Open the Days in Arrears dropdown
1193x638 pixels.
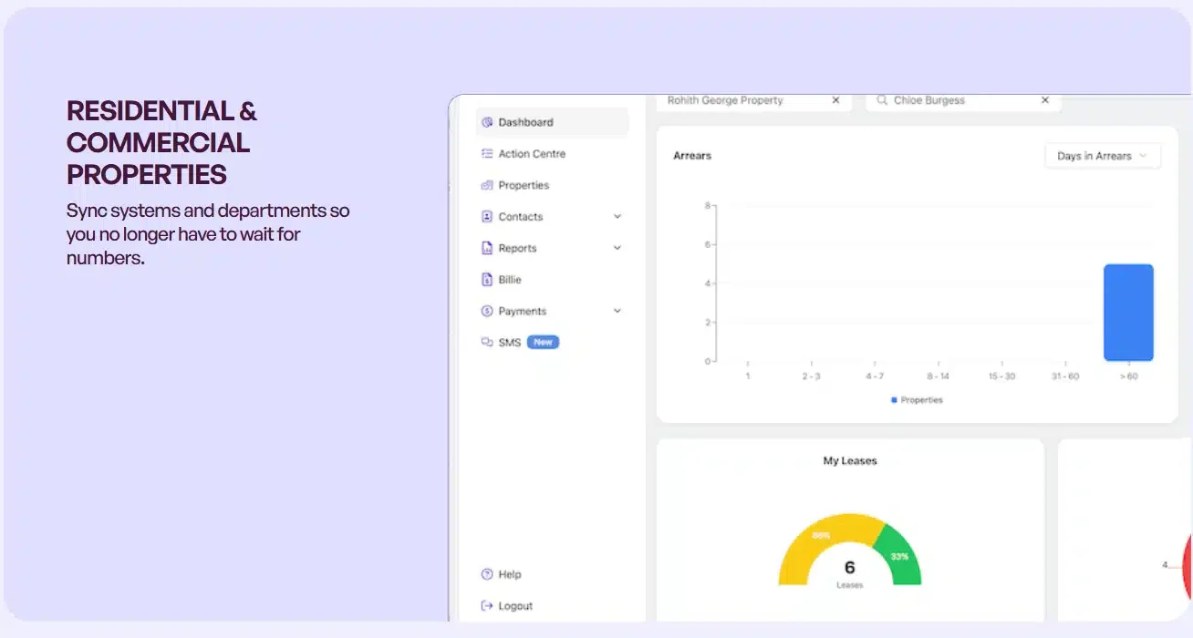pos(1103,156)
